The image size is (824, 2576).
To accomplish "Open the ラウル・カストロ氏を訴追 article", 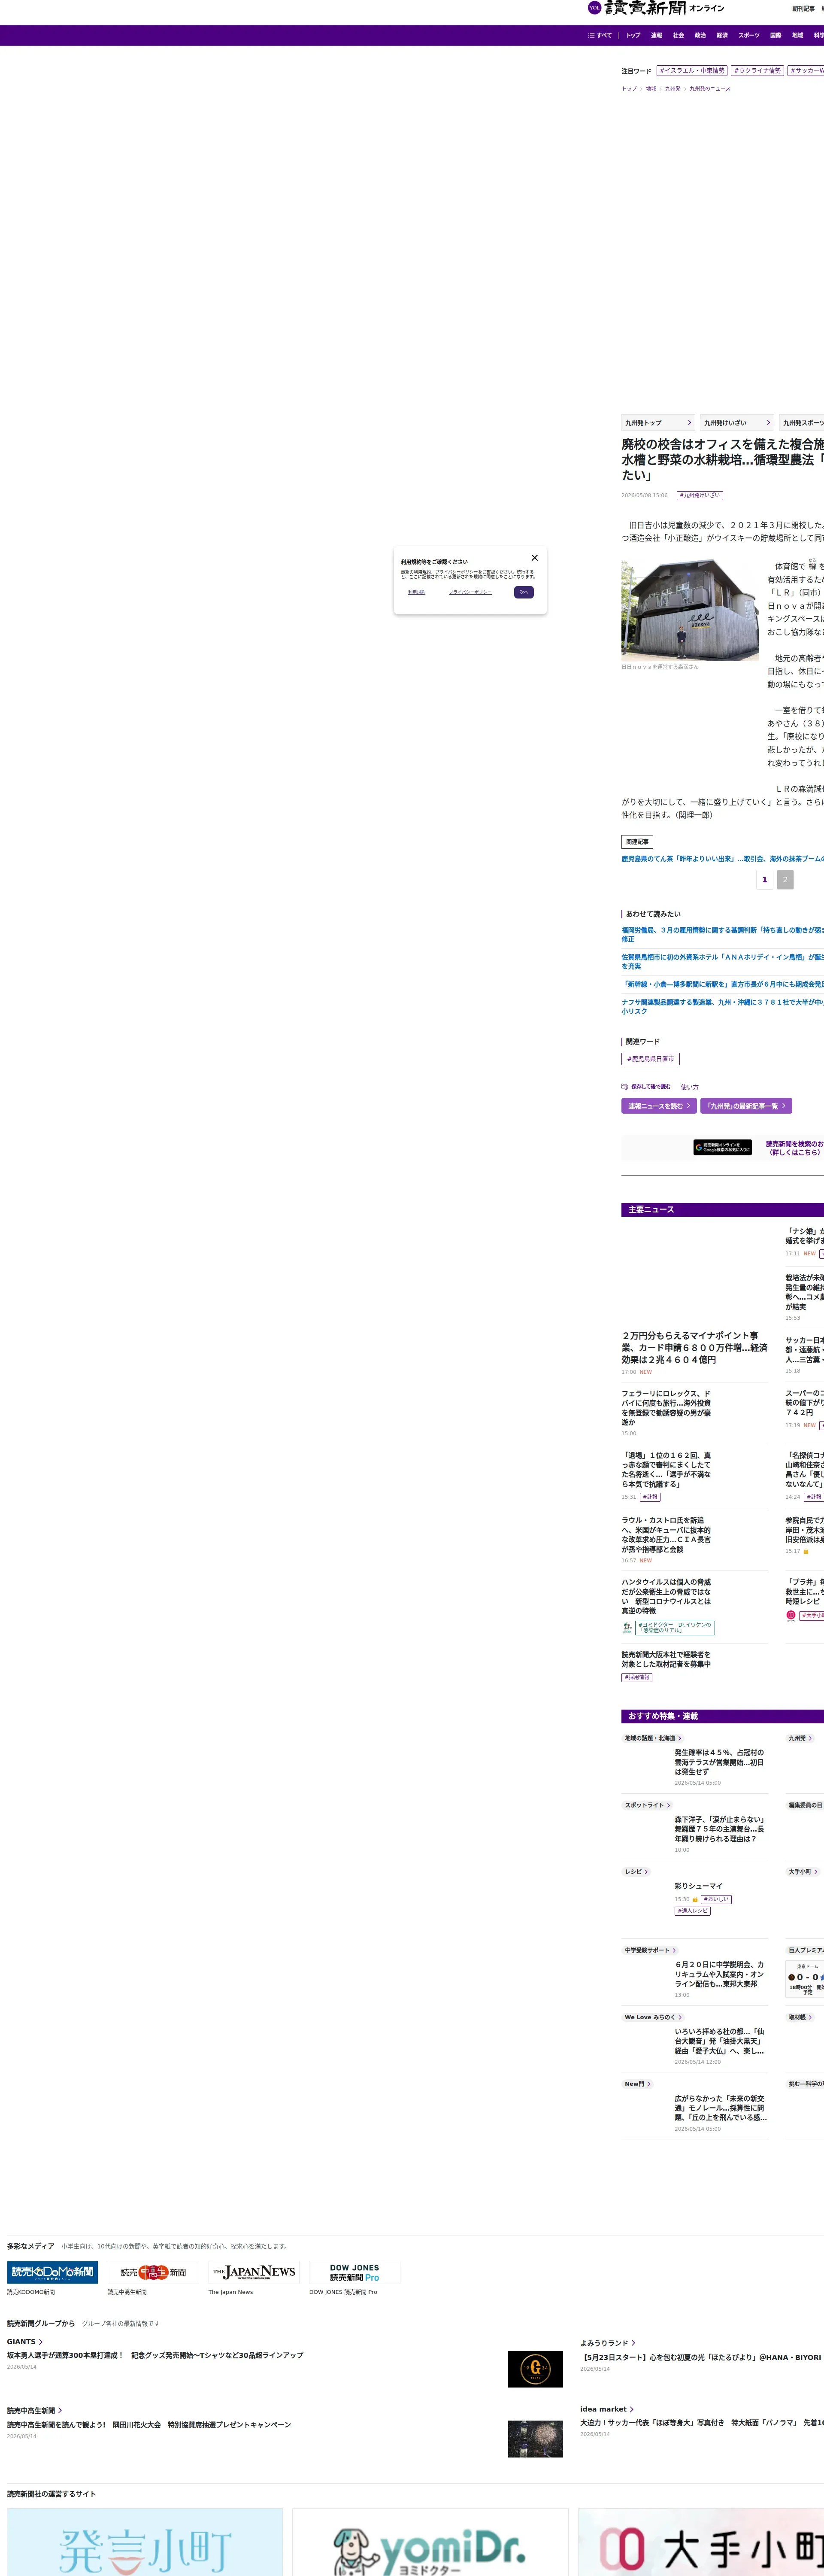I will (x=667, y=1534).
